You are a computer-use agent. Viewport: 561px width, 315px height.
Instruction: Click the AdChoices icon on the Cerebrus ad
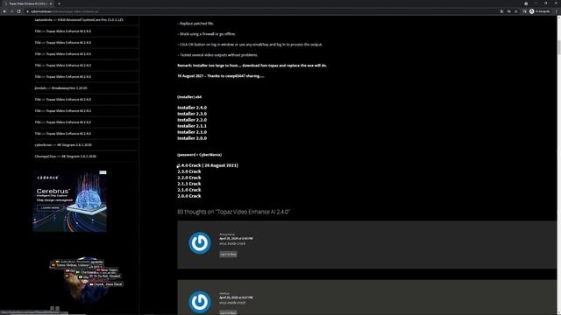[103, 172]
